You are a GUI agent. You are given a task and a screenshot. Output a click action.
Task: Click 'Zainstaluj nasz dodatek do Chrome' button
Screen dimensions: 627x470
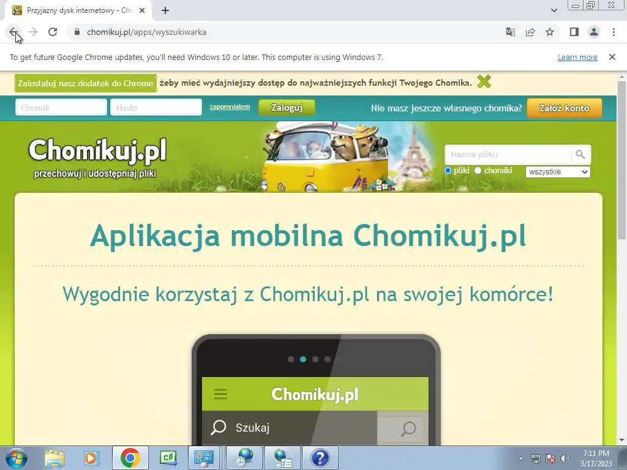pyautogui.click(x=86, y=83)
